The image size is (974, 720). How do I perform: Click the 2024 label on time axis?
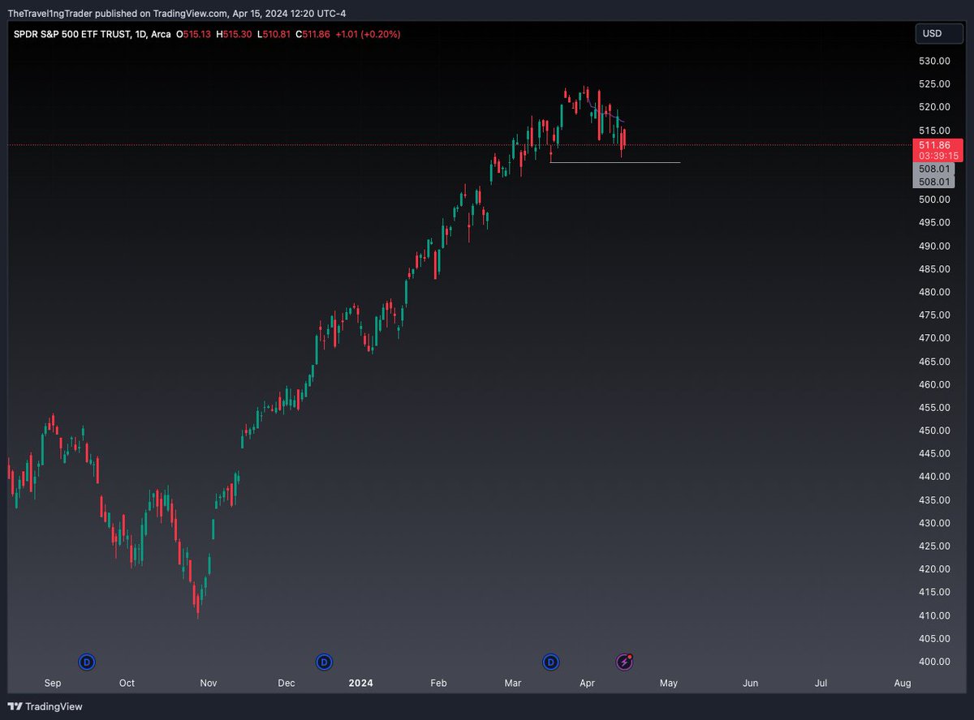tap(360, 684)
